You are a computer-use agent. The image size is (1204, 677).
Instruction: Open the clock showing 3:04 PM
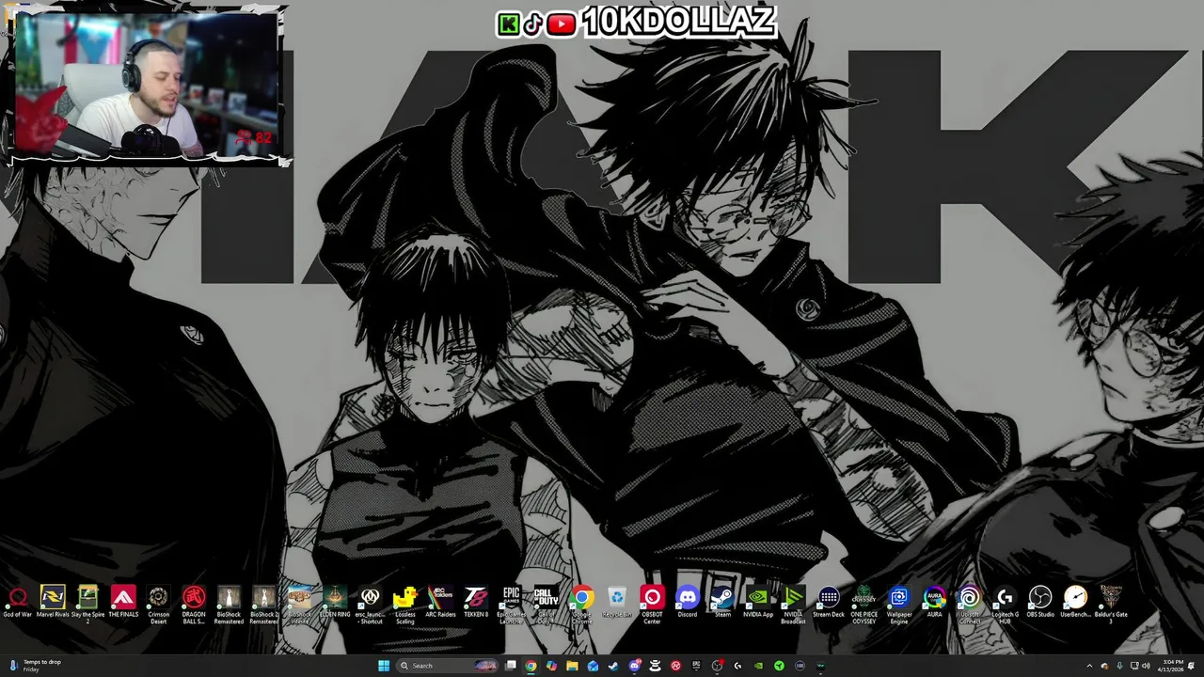[x=1173, y=666]
